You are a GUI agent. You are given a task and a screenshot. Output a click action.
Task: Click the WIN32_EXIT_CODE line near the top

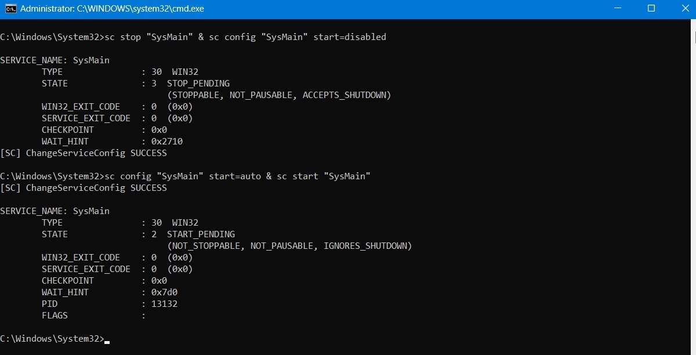click(81, 106)
